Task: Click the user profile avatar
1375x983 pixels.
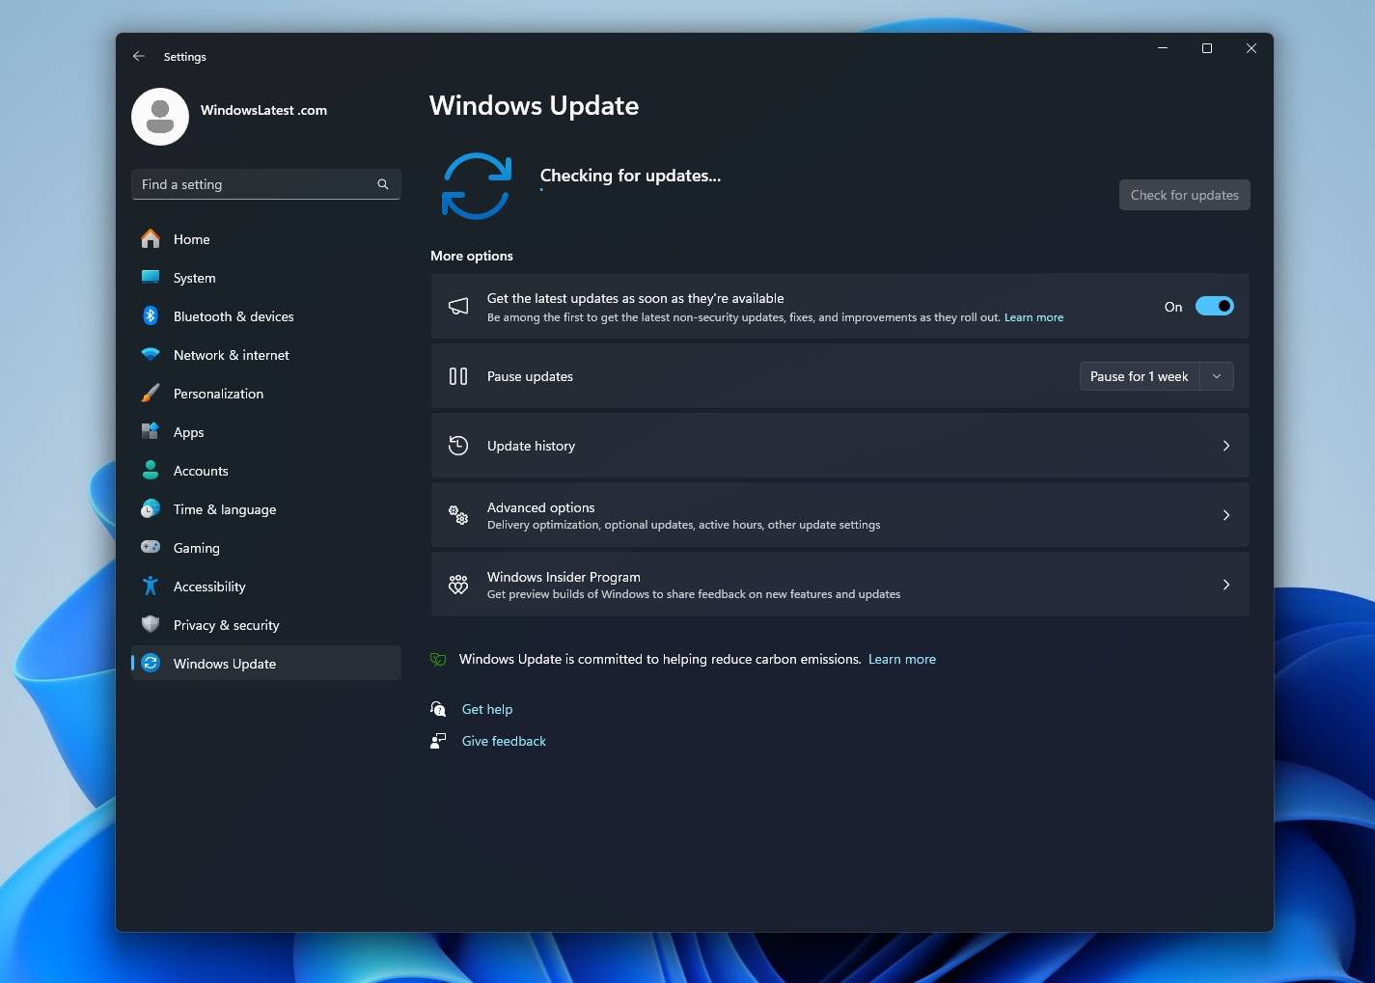Action: pos(159,116)
